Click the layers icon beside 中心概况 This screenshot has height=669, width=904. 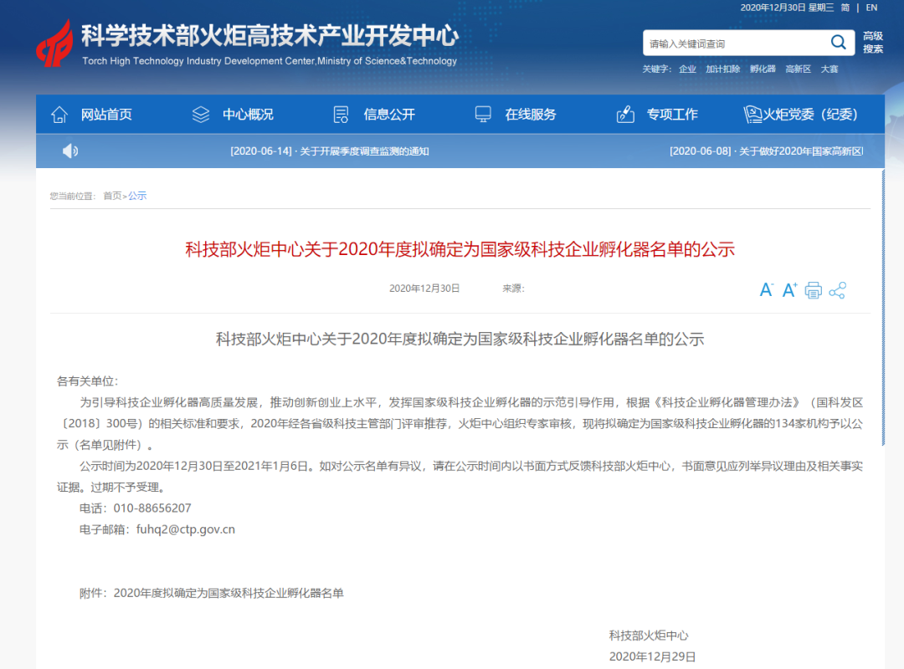point(201,115)
